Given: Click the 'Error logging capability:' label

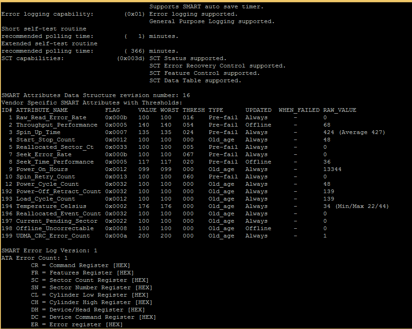Looking at the screenshot, I should pos(47,14).
